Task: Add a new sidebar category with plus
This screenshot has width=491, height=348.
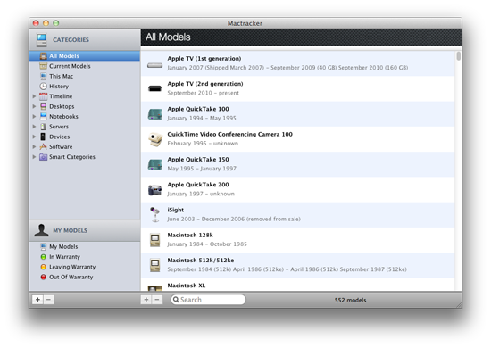Action: point(37,300)
